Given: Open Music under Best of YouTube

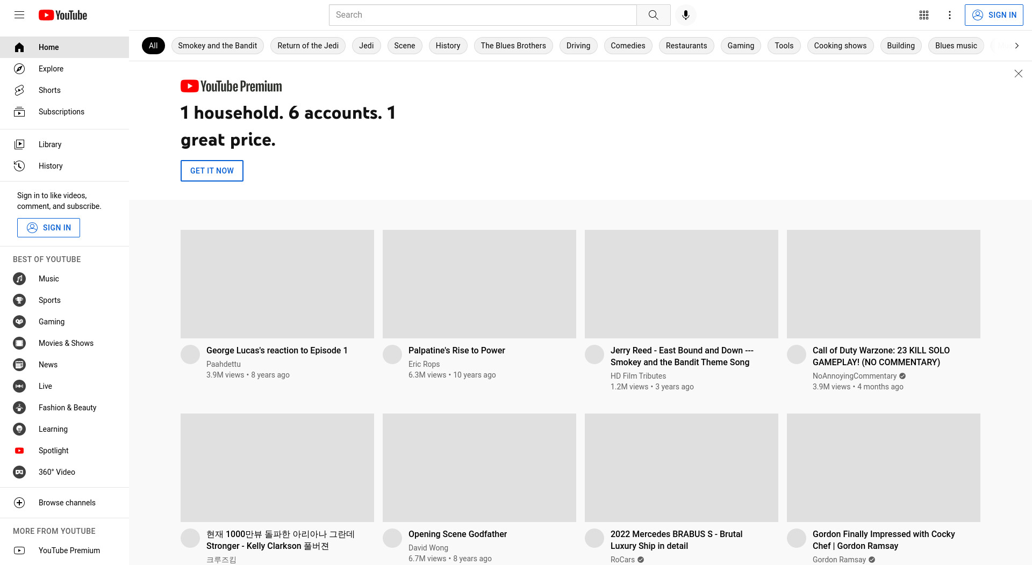Looking at the screenshot, I should click(x=64, y=279).
